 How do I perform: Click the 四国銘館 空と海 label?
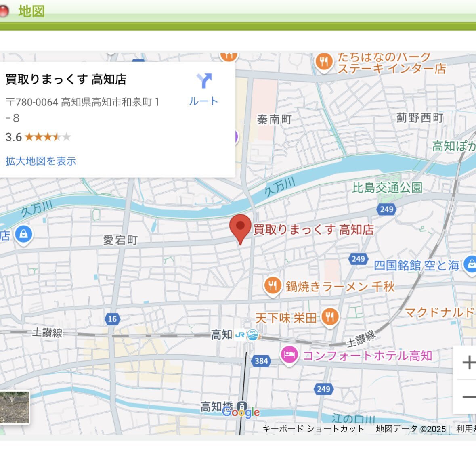point(417,265)
